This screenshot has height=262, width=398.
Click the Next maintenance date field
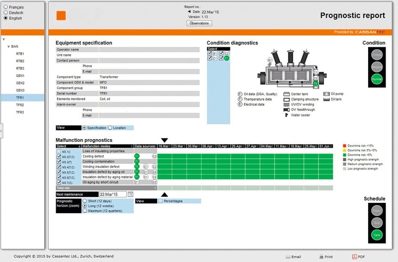[x=112, y=194]
